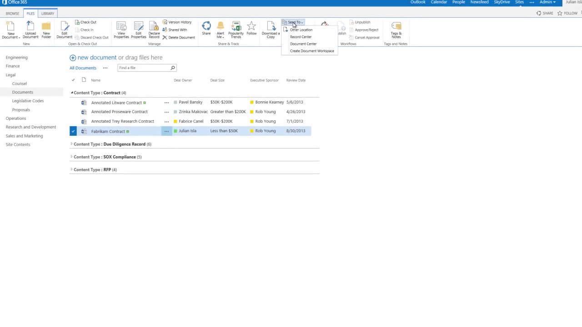Click the Follow star in the ribbon
The width and height of the screenshot is (582, 327).
tap(251, 29)
